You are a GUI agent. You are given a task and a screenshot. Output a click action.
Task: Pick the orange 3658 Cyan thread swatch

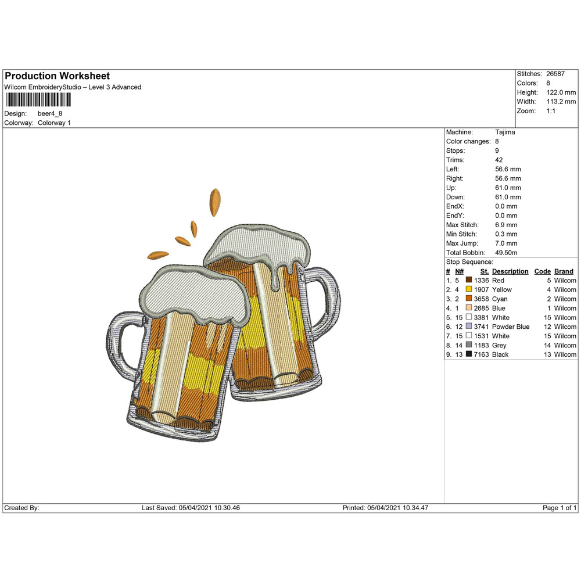point(468,299)
